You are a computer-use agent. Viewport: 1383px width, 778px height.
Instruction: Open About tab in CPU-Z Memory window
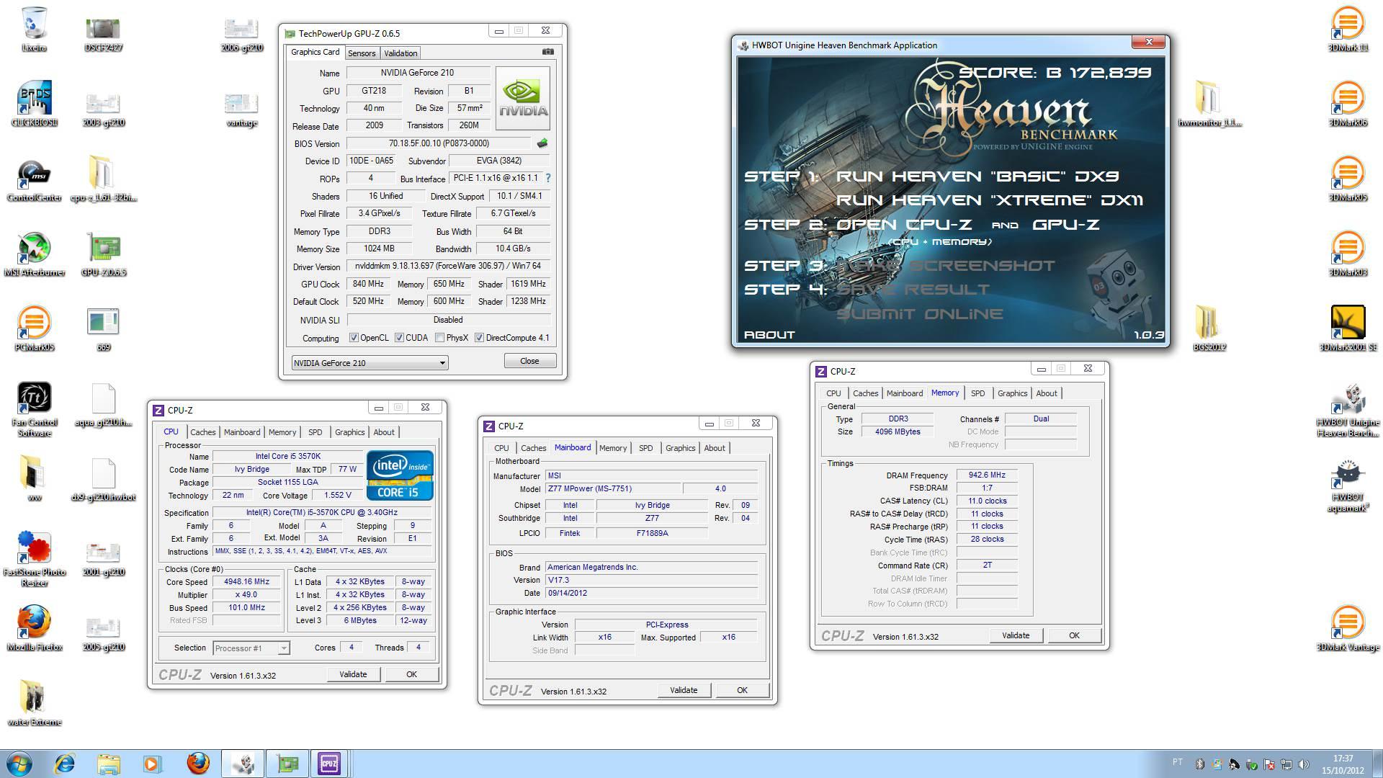(1047, 393)
